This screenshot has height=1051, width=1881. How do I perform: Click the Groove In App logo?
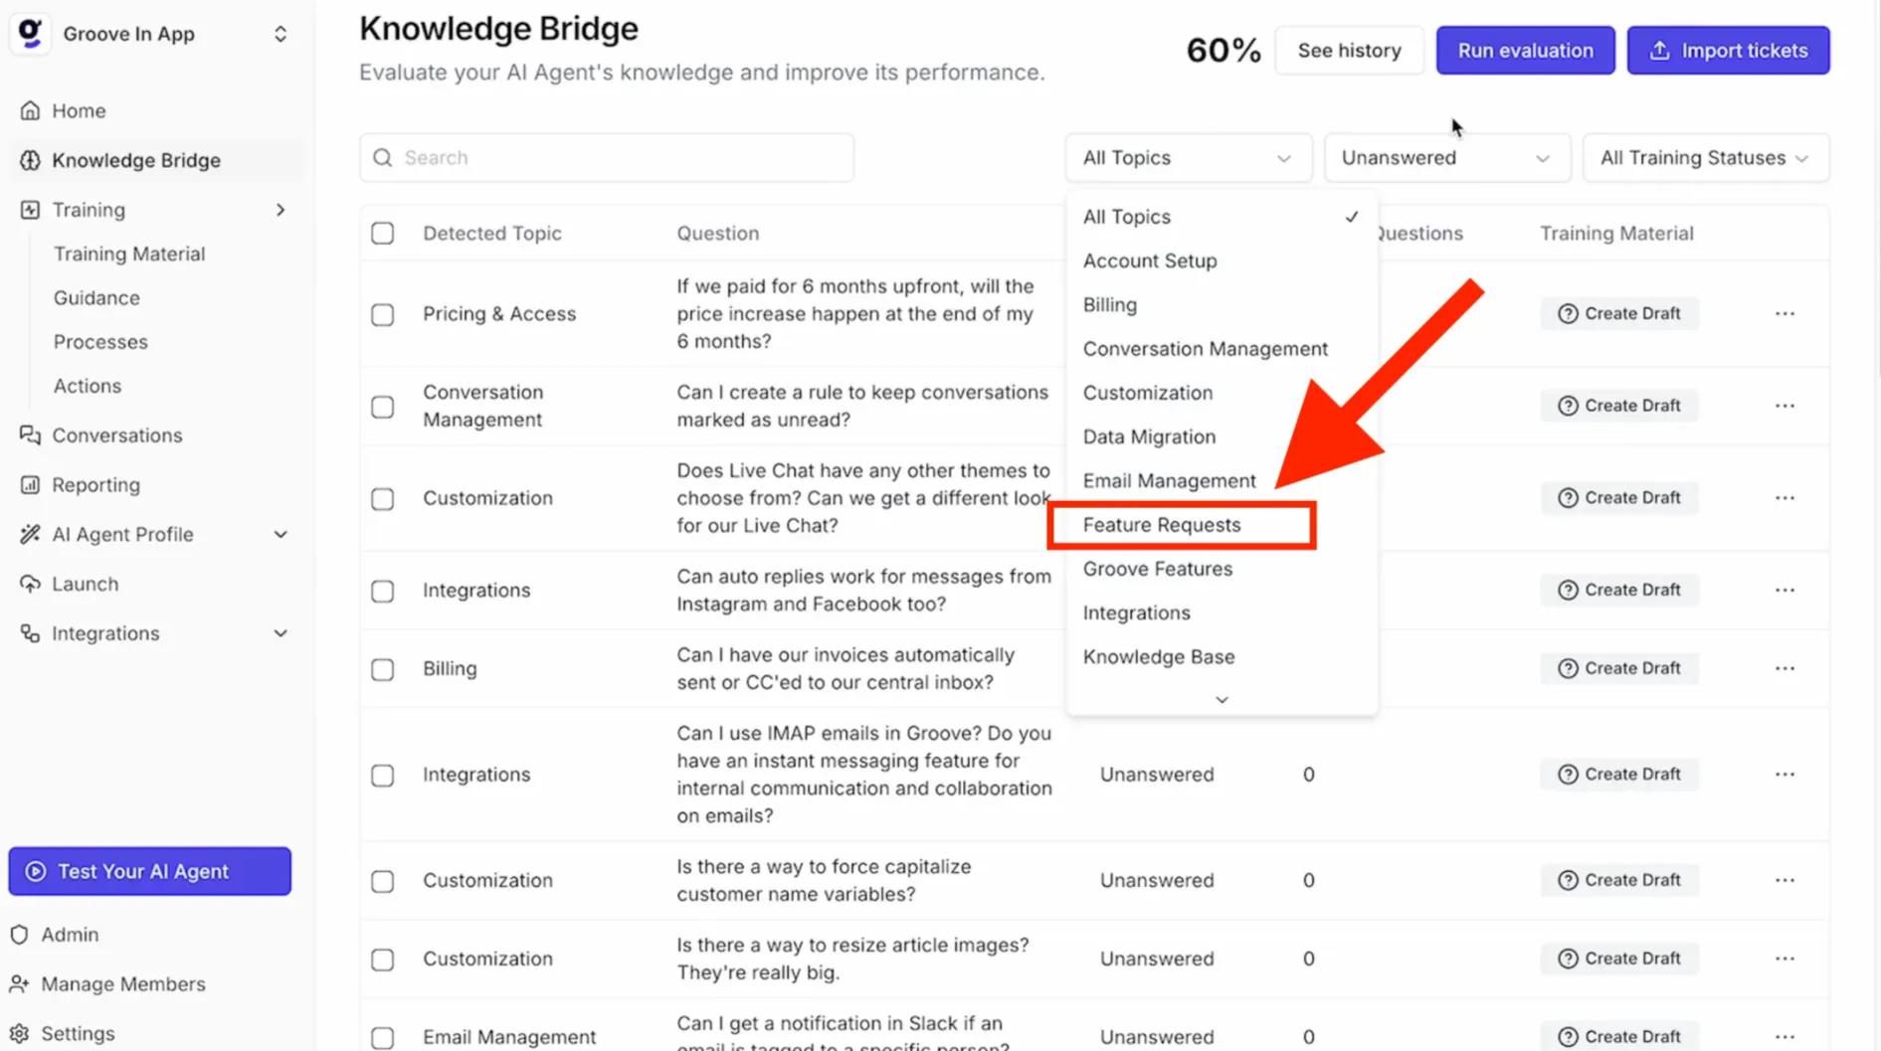[31, 34]
